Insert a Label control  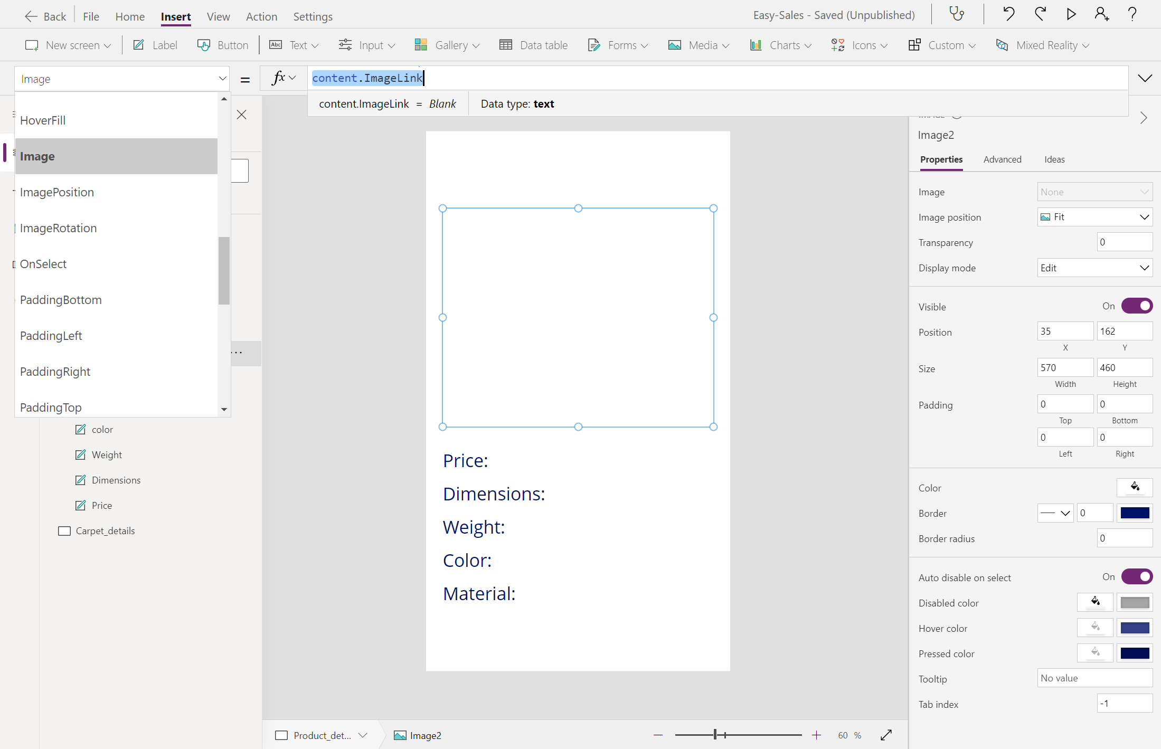(x=155, y=45)
